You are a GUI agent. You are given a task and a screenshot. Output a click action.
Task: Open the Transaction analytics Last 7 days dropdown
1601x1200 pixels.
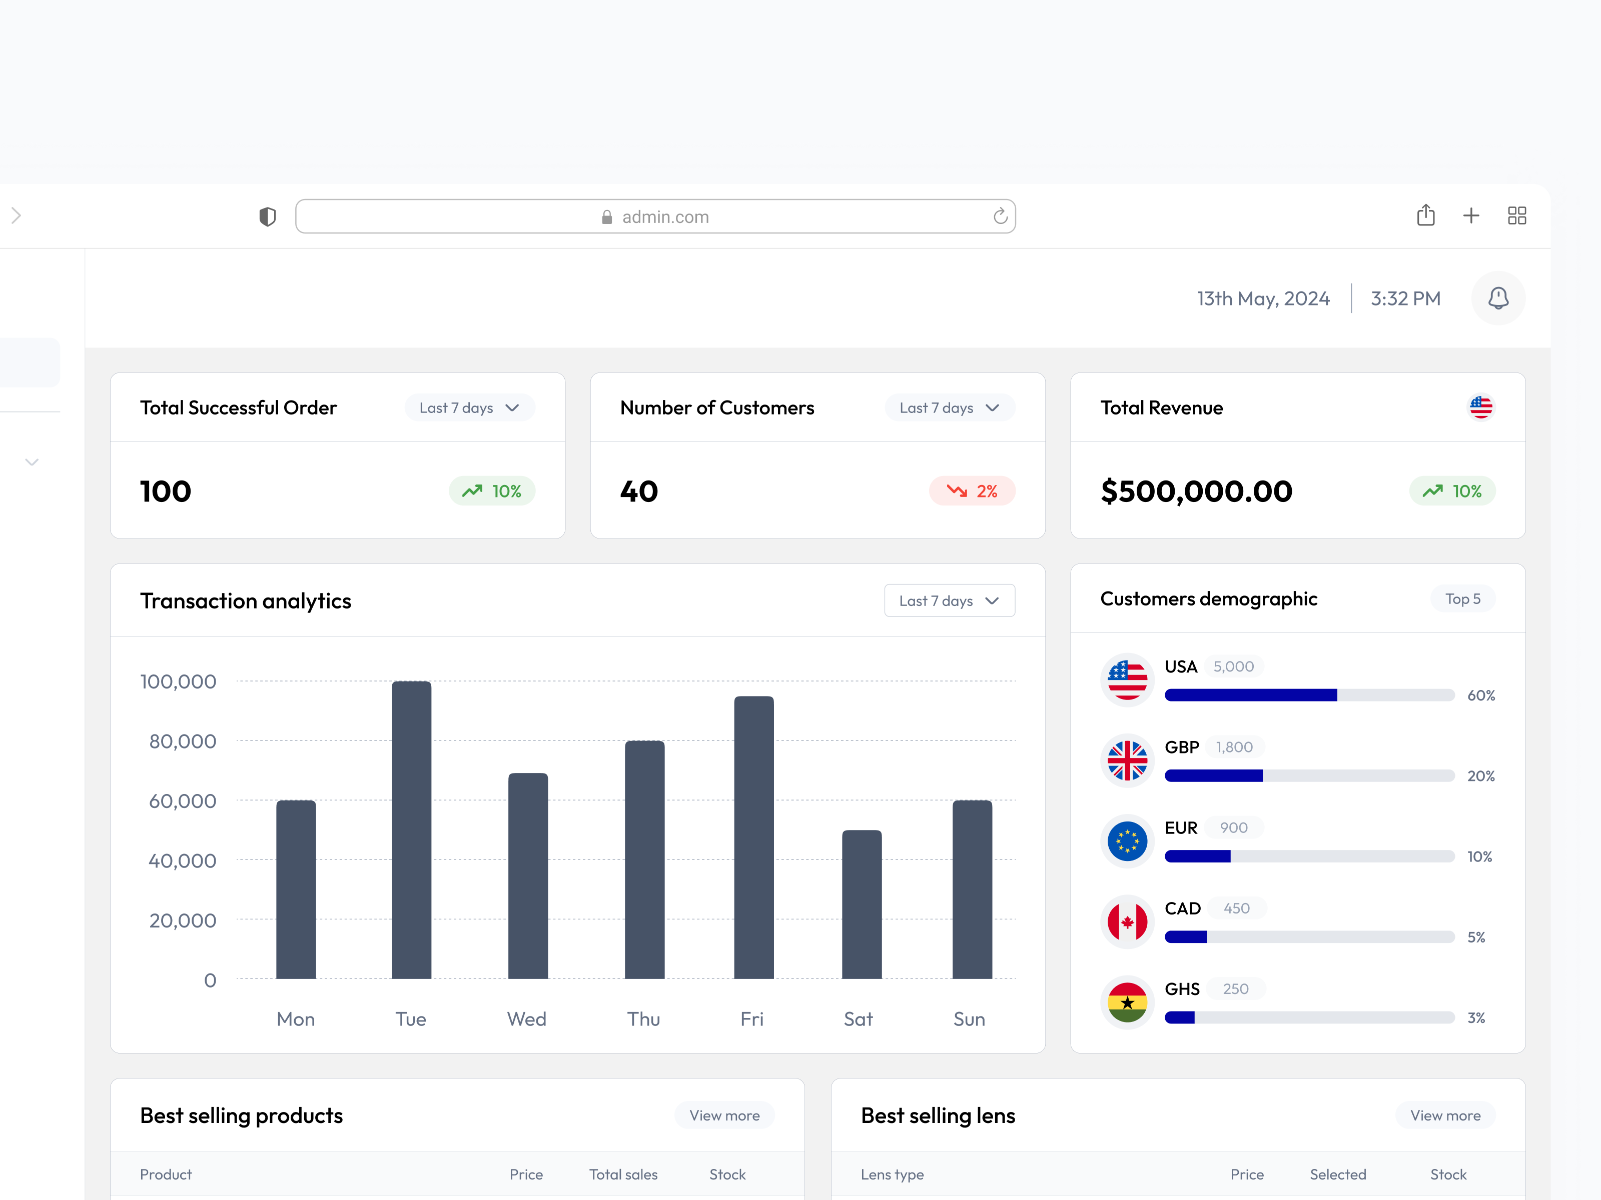949,600
